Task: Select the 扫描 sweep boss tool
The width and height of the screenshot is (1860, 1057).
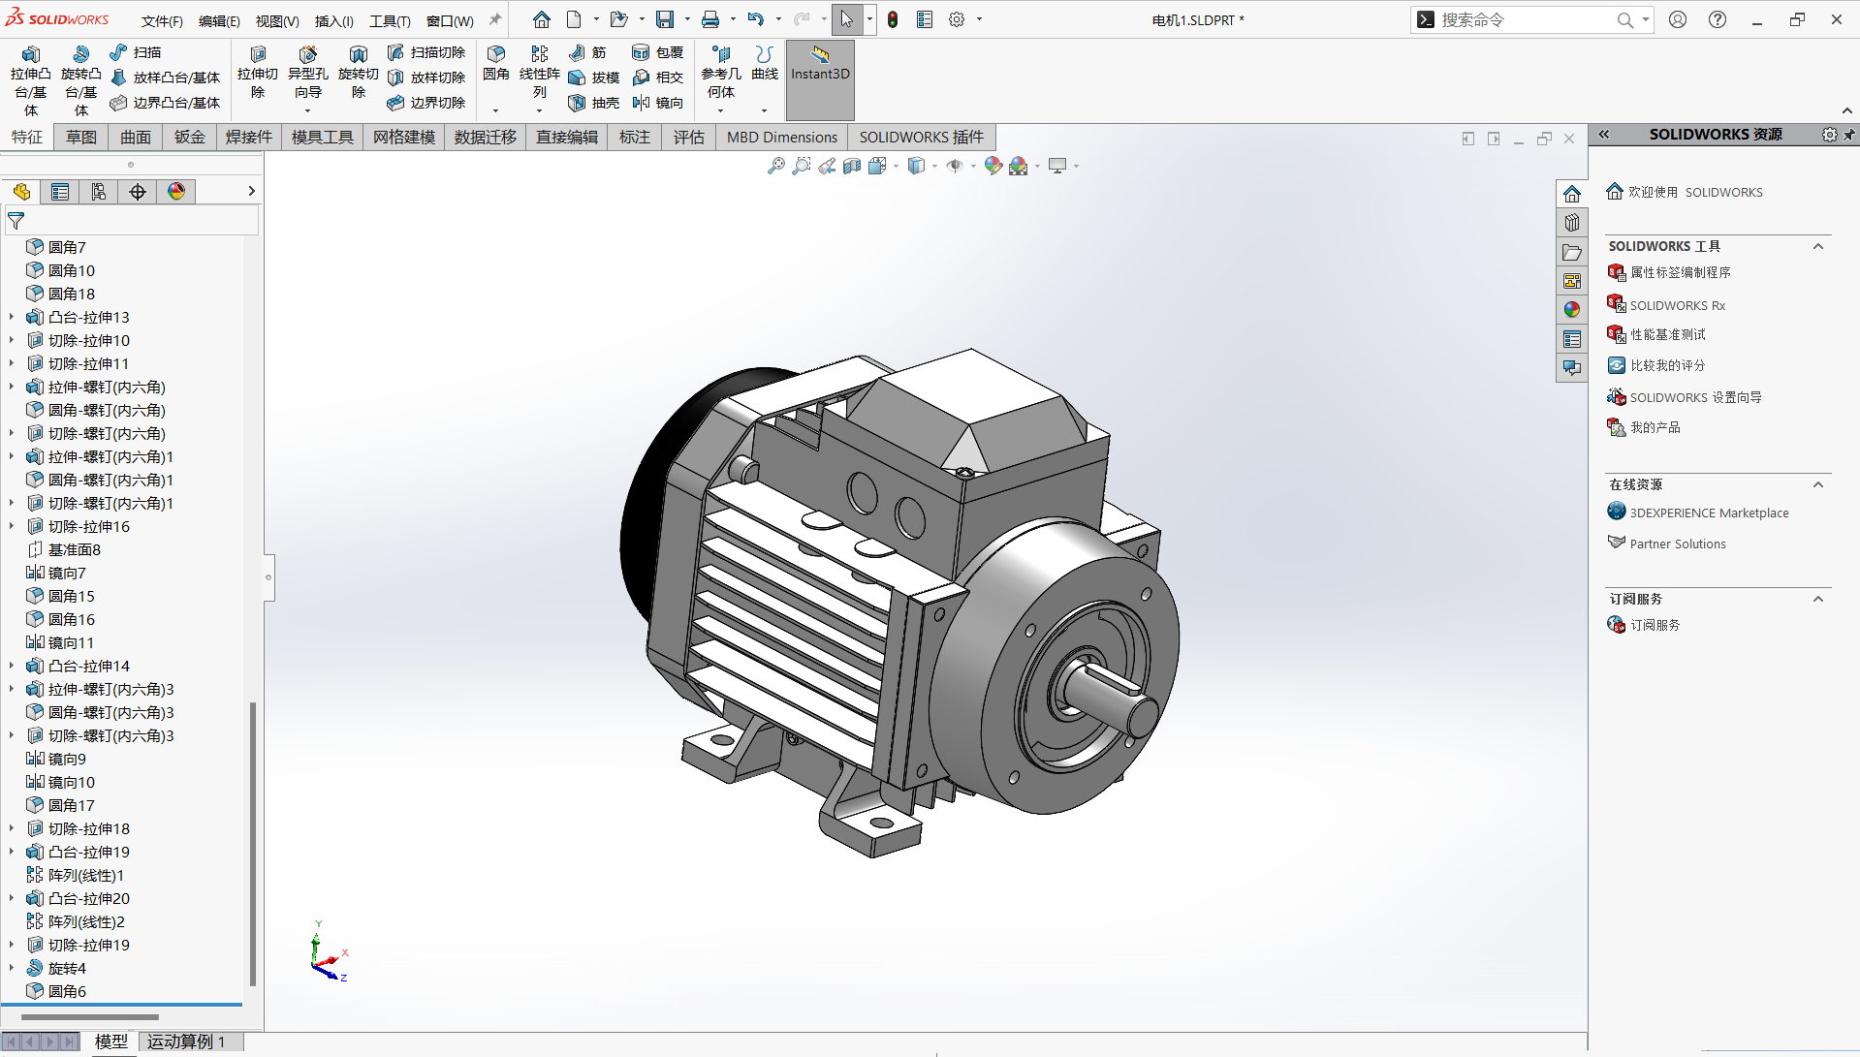Action: click(x=136, y=52)
